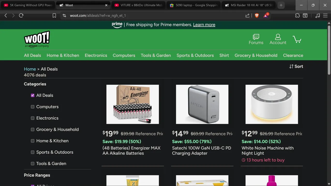This screenshot has width=331, height=186.
Task: Open Grocery & Household in the navigation bar
Action: coord(256,55)
